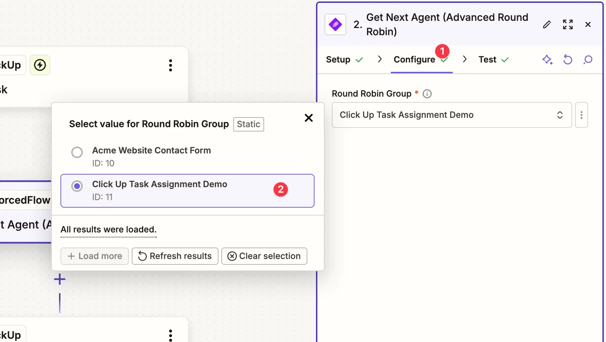Click the step title 'Get Next Agent (Advanced Round Robin)'
Viewport: 606px width, 342px height.
(x=447, y=24)
